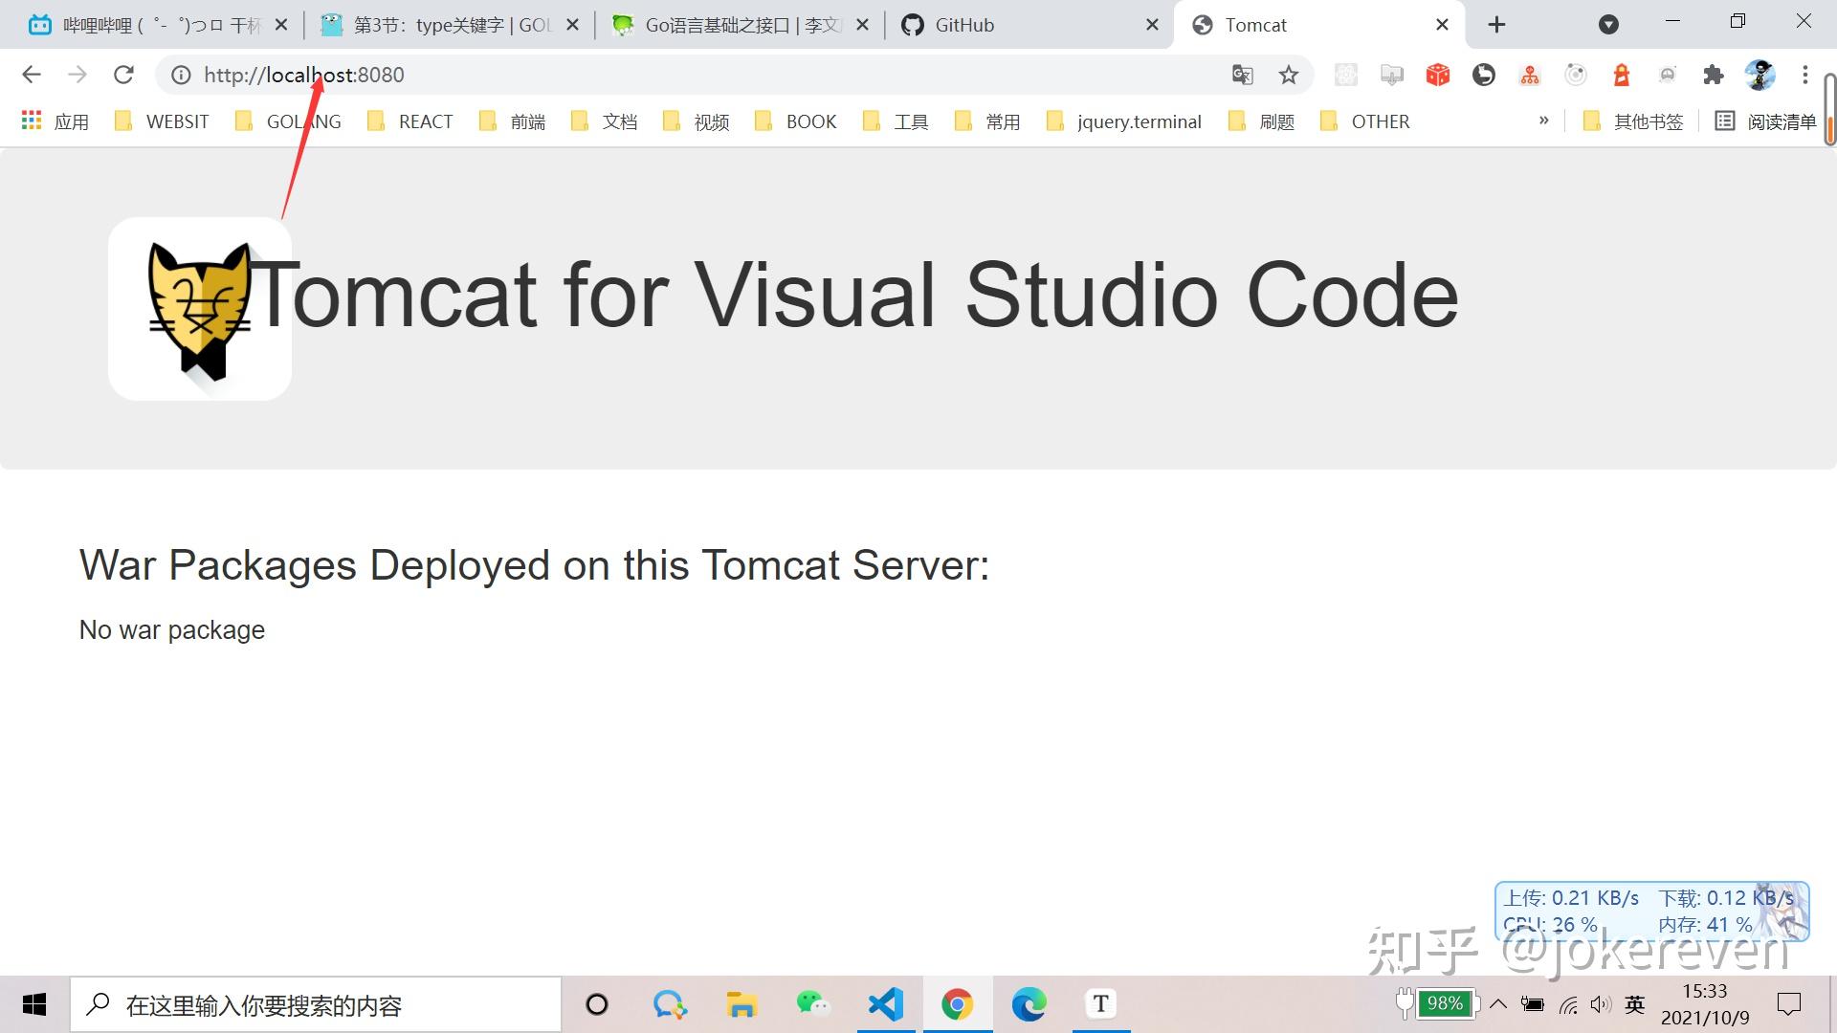This screenshot has height=1033, width=1837.
Task: Open the puzzle-piece extensions menu
Action: (1714, 75)
